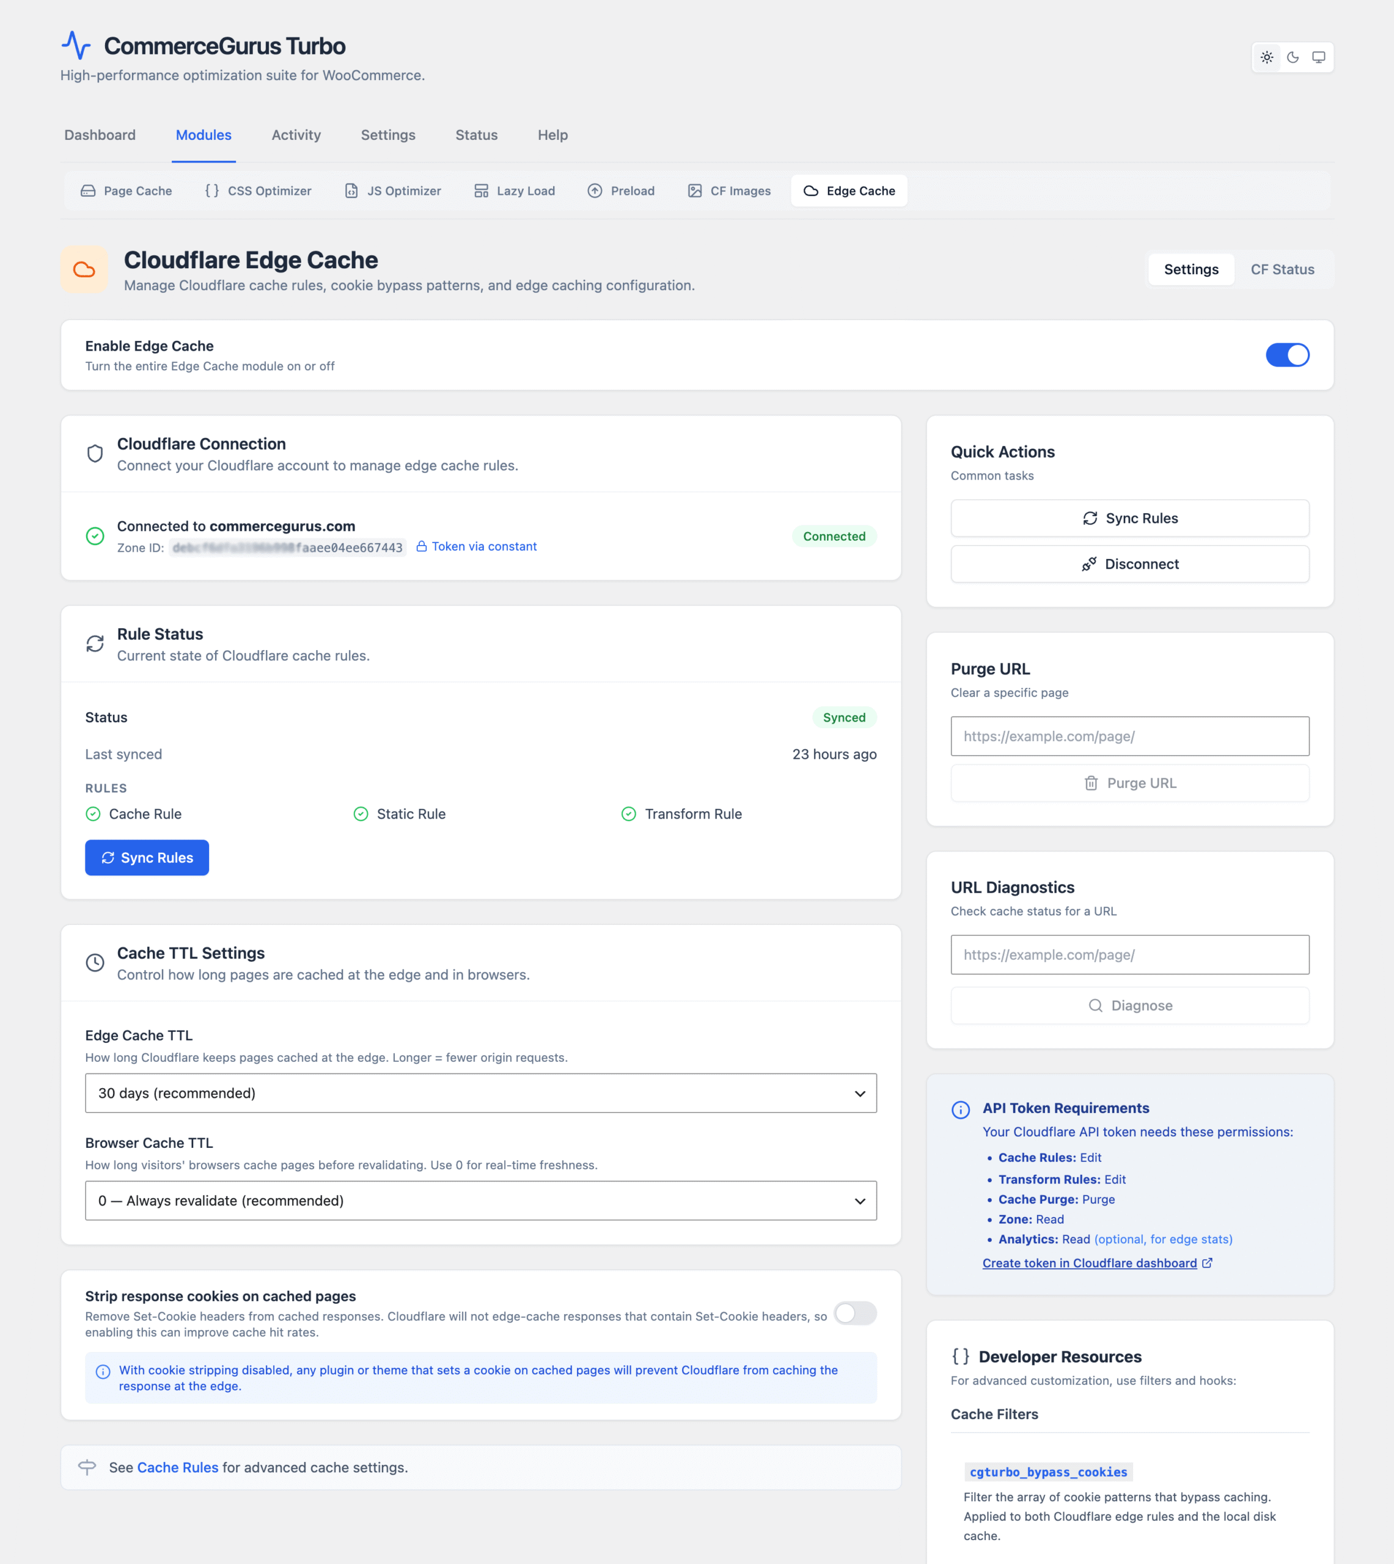The width and height of the screenshot is (1394, 1564).
Task: Switch to light theme sun icon
Action: pyautogui.click(x=1267, y=57)
